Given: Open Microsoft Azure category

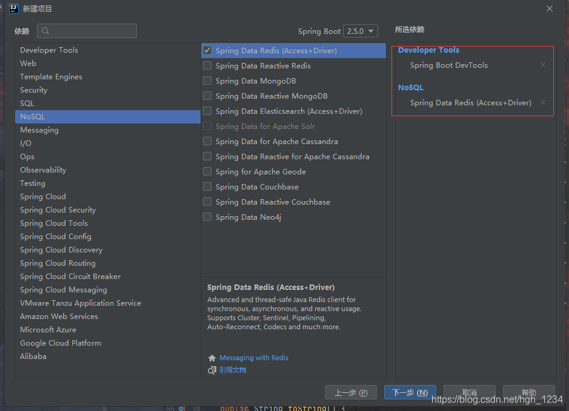Looking at the screenshot, I should click(108, 330).
